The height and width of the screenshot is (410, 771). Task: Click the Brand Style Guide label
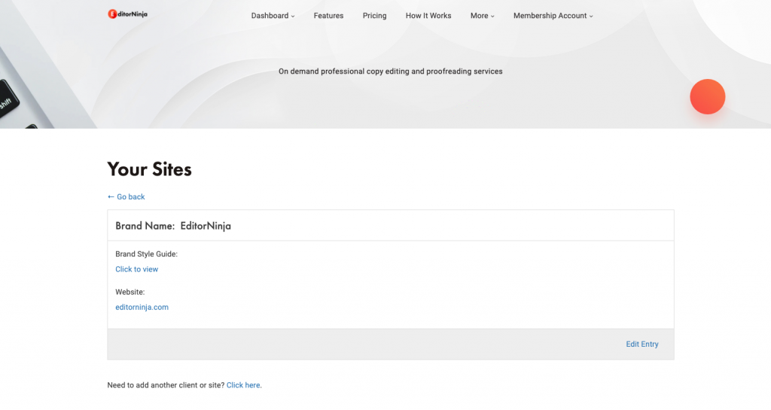point(147,254)
